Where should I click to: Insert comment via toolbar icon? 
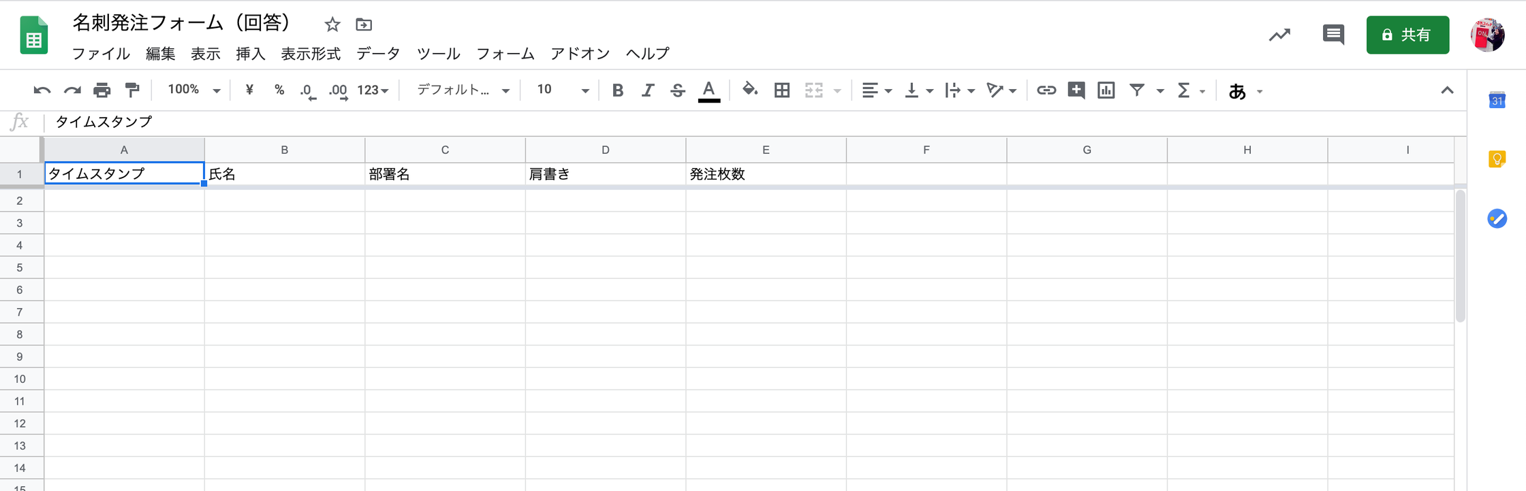point(1076,90)
